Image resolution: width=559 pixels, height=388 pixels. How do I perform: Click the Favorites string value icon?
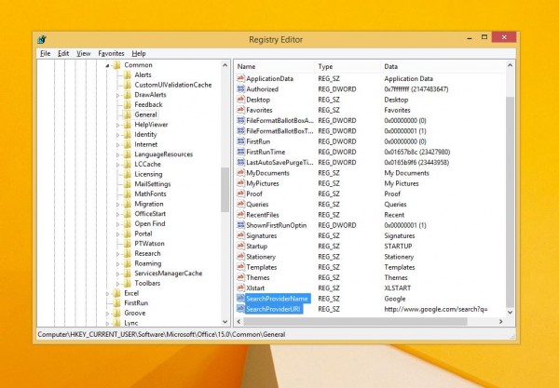(x=240, y=110)
